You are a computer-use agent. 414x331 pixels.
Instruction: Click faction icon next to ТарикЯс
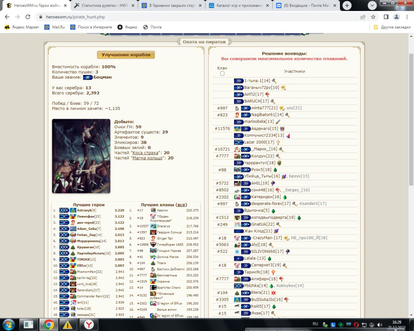coord(274,272)
